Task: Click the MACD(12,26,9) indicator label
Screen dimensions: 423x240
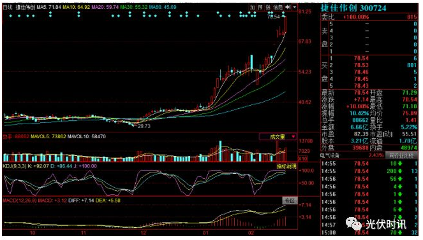Action: [x=19, y=201]
